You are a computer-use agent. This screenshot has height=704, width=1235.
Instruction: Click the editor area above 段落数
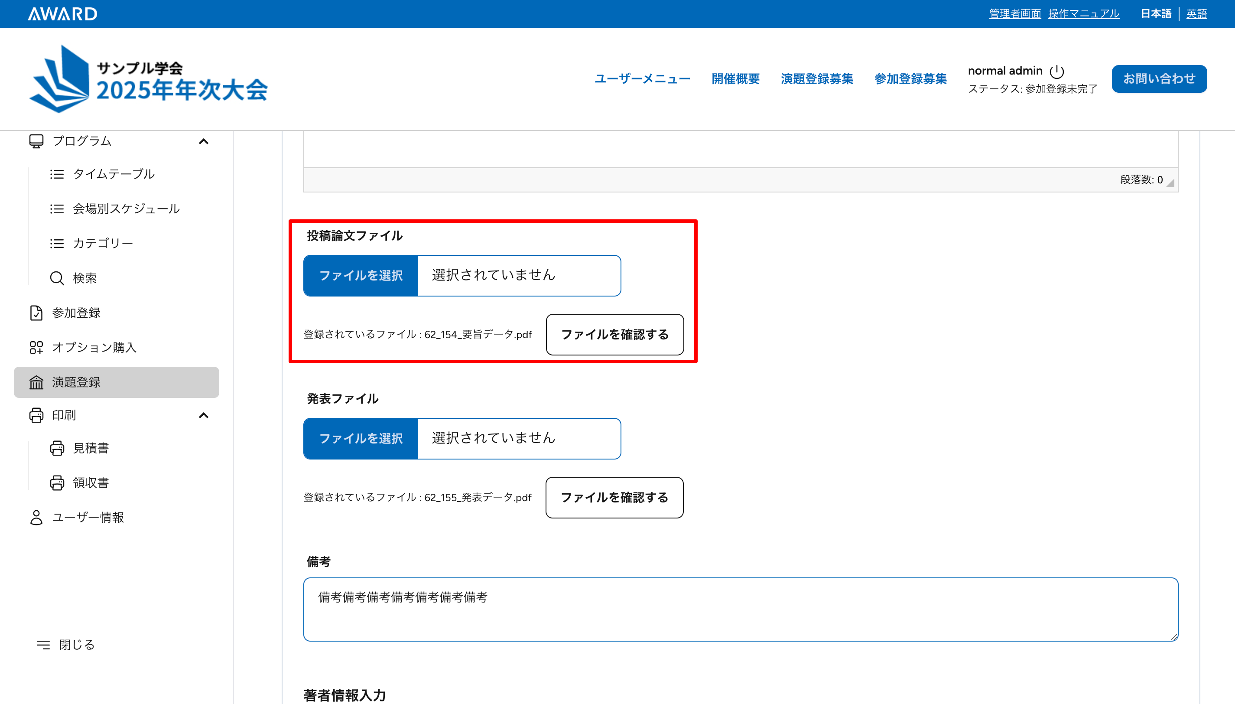pyautogui.click(x=741, y=150)
